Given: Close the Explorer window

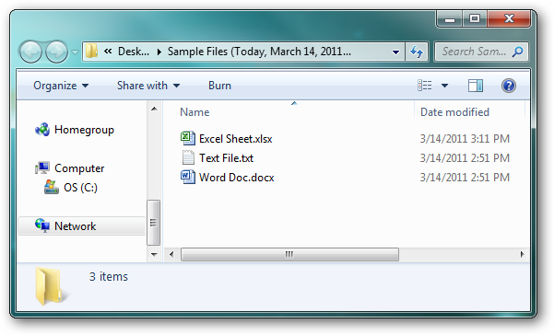Looking at the screenshot, I should click(x=509, y=19).
